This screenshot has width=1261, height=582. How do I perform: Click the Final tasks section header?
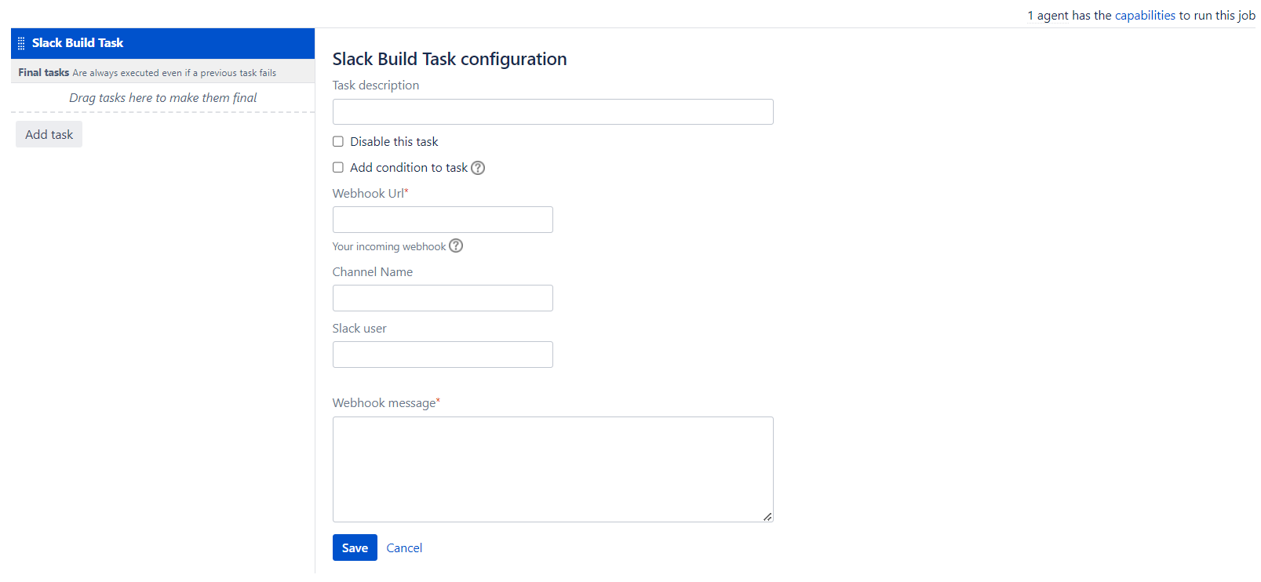point(44,72)
